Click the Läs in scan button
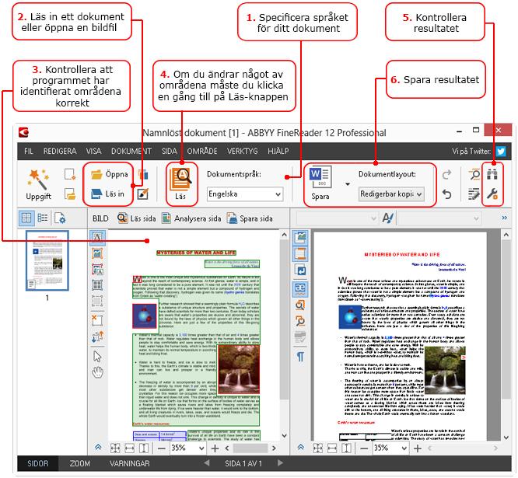 [107, 194]
